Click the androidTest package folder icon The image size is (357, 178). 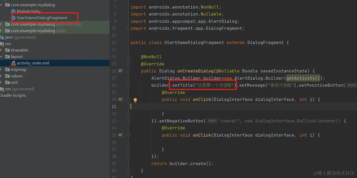pos(7,24)
